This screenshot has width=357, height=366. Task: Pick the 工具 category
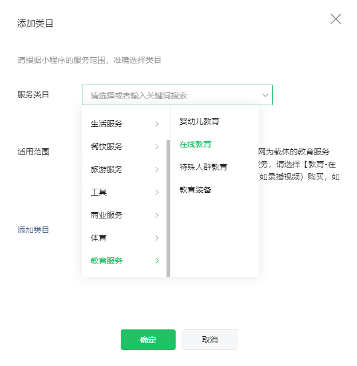click(x=99, y=192)
